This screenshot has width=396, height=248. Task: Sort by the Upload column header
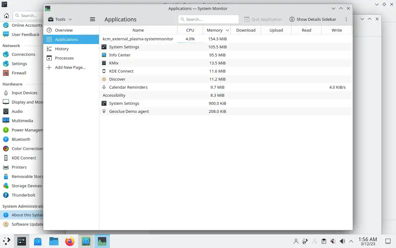click(276, 30)
